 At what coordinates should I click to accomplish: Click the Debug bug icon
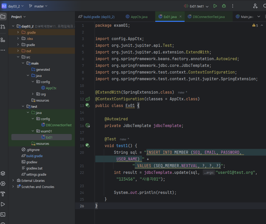[x=224, y=6]
